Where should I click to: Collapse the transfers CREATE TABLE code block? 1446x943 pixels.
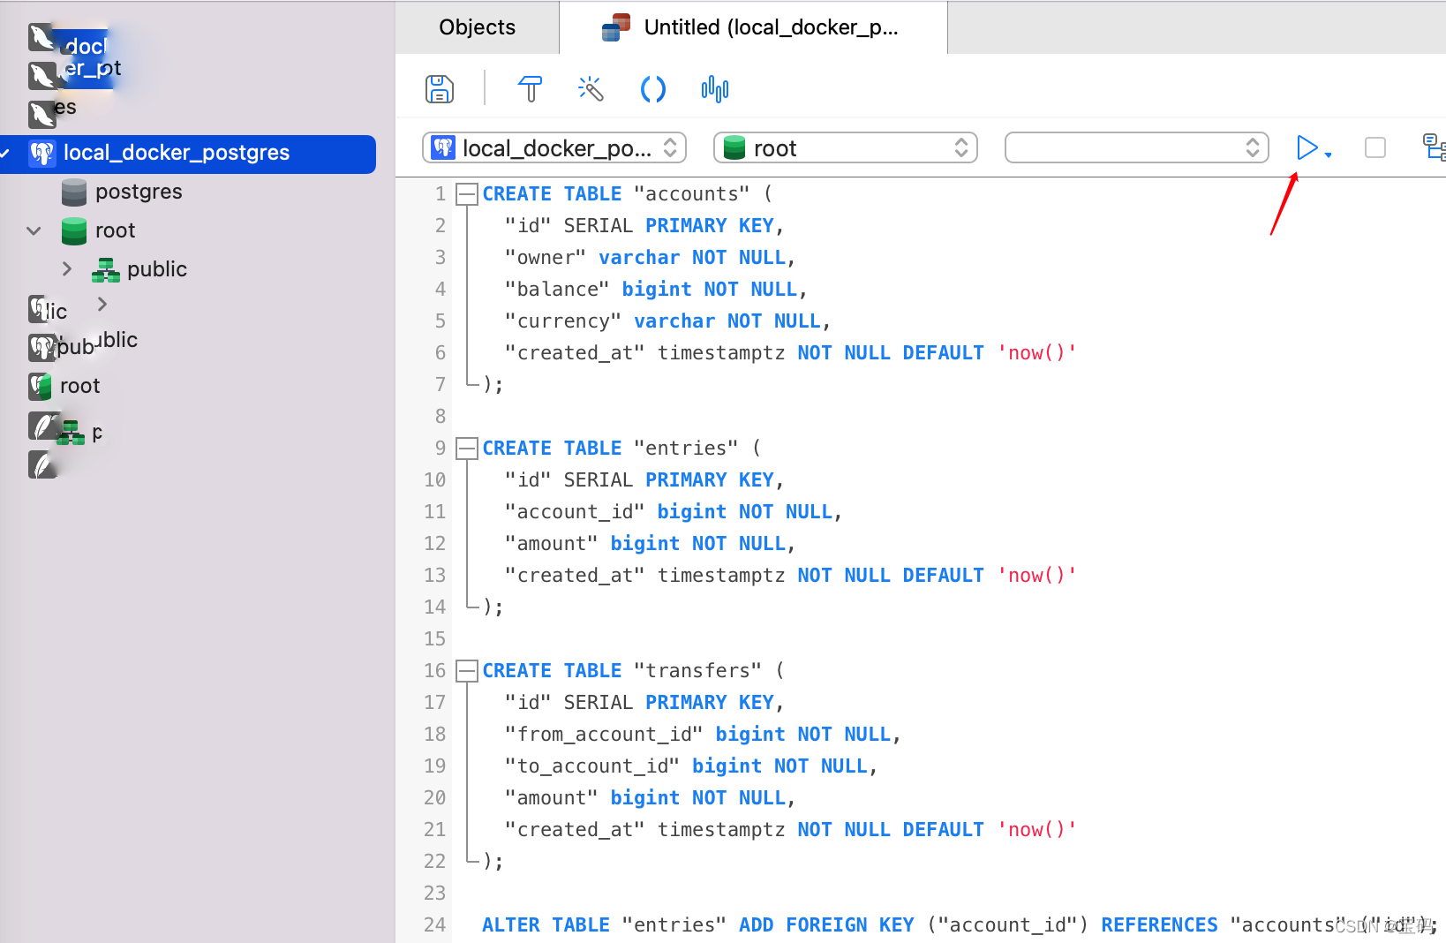click(x=467, y=671)
